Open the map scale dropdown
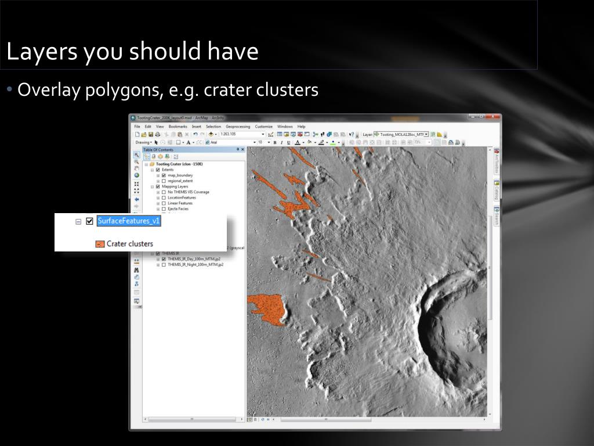 [263, 134]
